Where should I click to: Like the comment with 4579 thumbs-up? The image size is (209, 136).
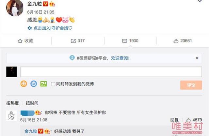coord(188,120)
